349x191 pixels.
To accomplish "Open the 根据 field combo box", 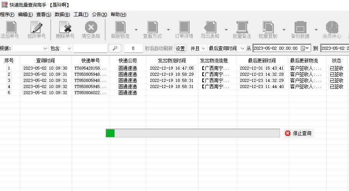I will point(30,48).
